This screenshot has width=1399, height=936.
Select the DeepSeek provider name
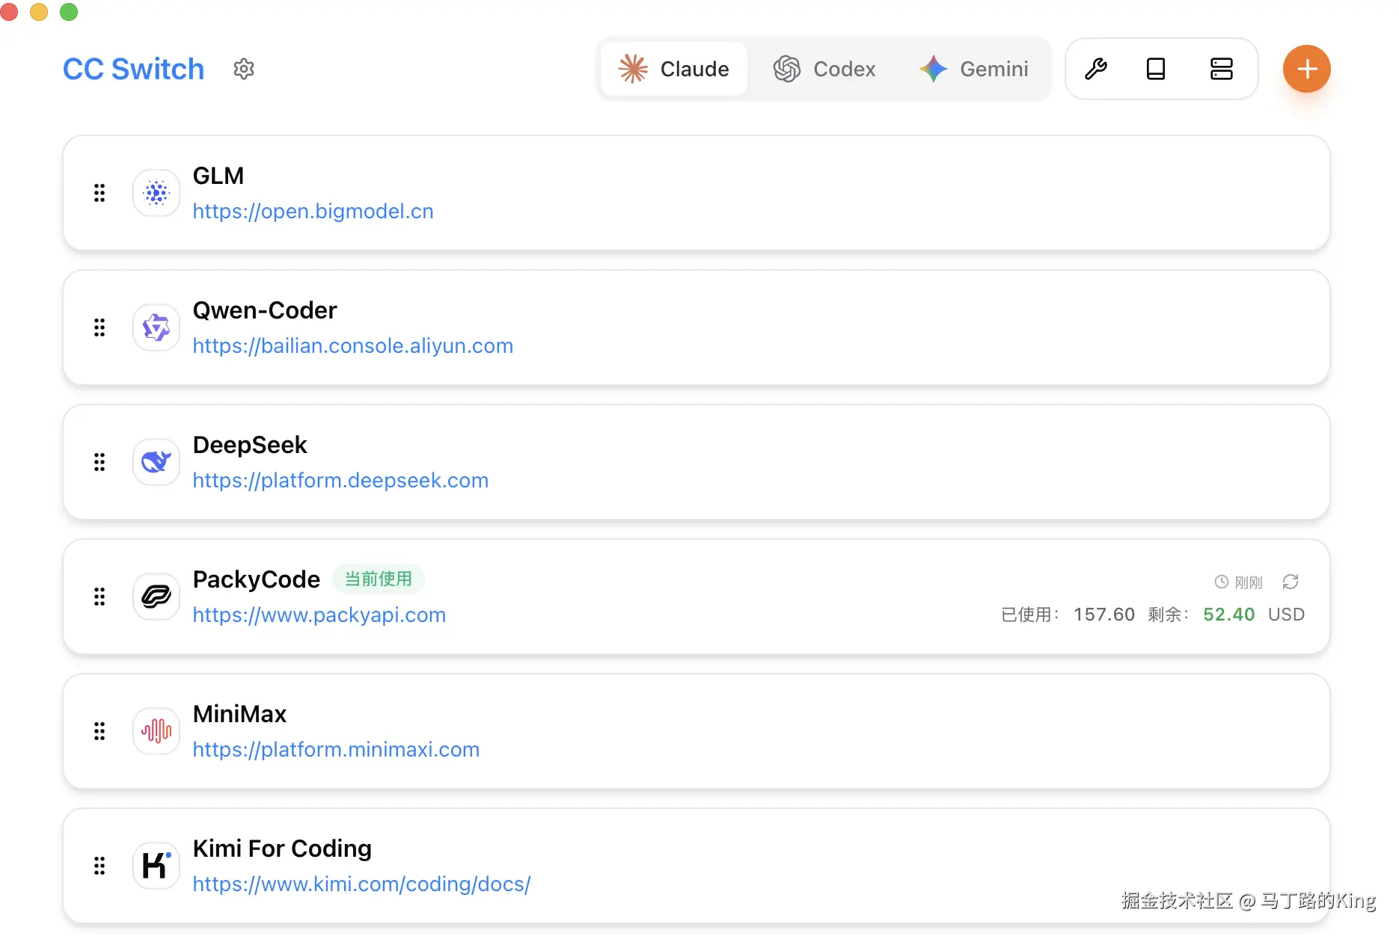250,445
